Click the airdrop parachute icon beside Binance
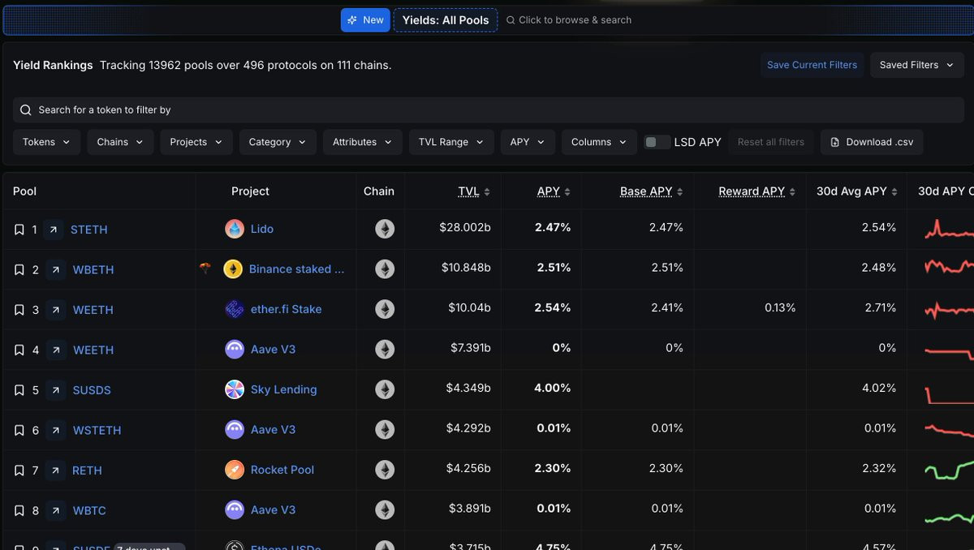Image resolution: width=974 pixels, height=550 pixels. (205, 269)
